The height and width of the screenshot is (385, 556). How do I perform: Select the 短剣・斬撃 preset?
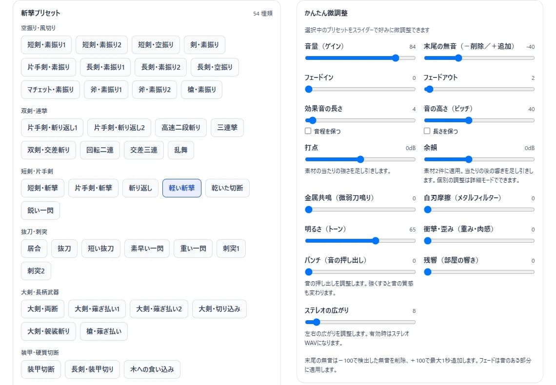point(42,188)
